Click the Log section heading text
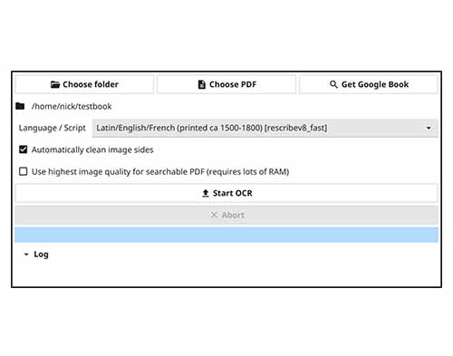Screen dimensions: 453x356 pyautogui.click(x=41, y=255)
